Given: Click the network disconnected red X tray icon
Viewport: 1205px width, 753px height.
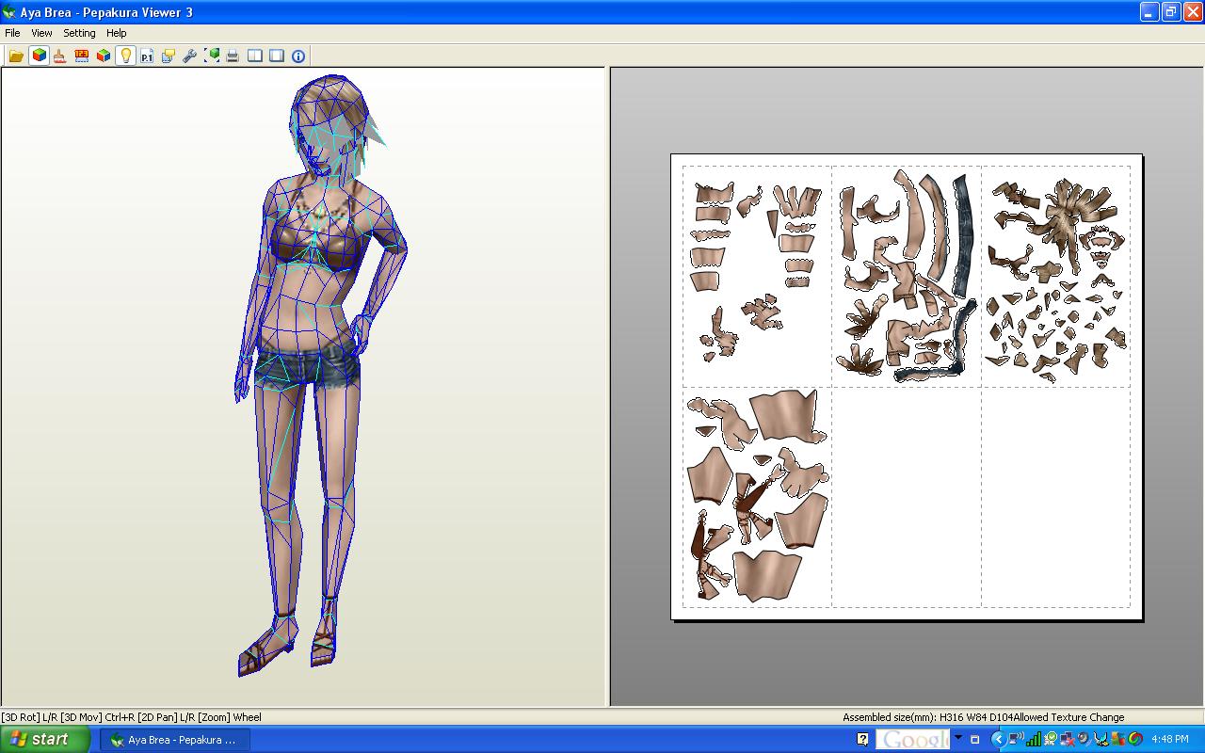Looking at the screenshot, I should pyautogui.click(x=1068, y=739).
